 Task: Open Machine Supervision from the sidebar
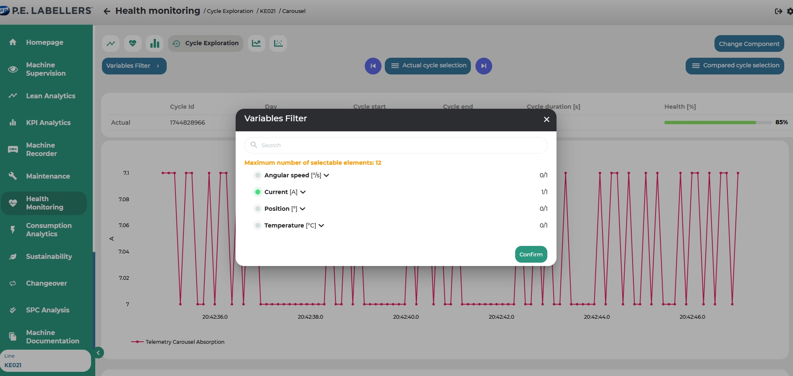click(46, 69)
